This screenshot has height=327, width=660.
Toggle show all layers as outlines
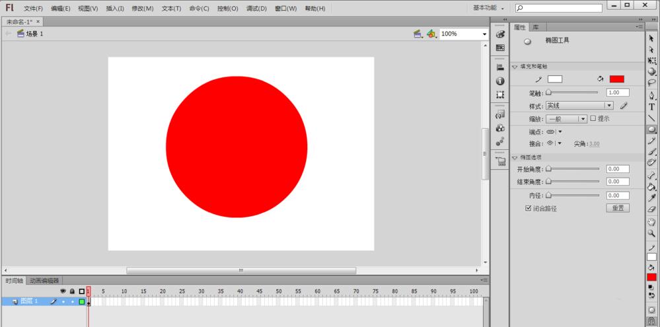[82, 291]
